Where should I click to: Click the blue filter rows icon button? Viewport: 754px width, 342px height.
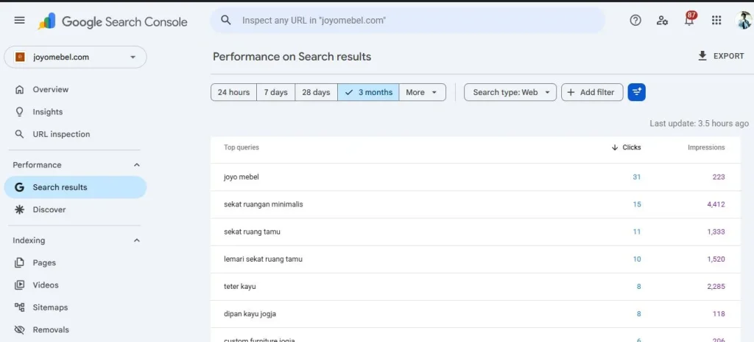(x=637, y=92)
